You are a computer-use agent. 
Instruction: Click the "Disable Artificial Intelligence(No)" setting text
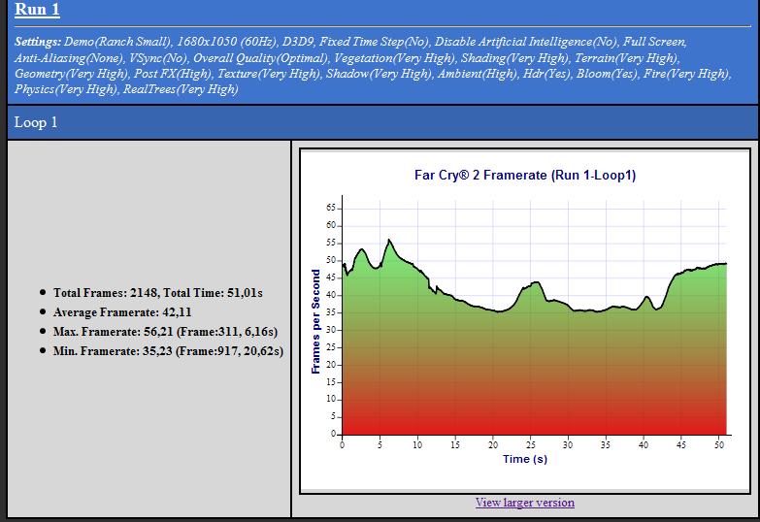[x=526, y=42]
